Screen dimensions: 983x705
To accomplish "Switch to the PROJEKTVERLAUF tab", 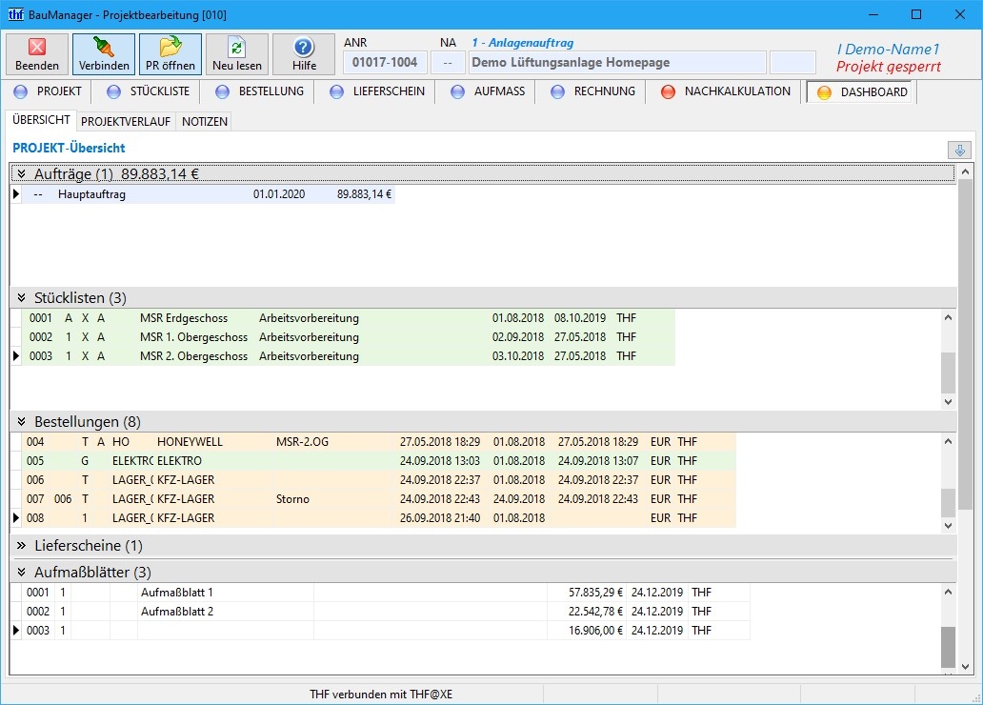I will point(126,122).
